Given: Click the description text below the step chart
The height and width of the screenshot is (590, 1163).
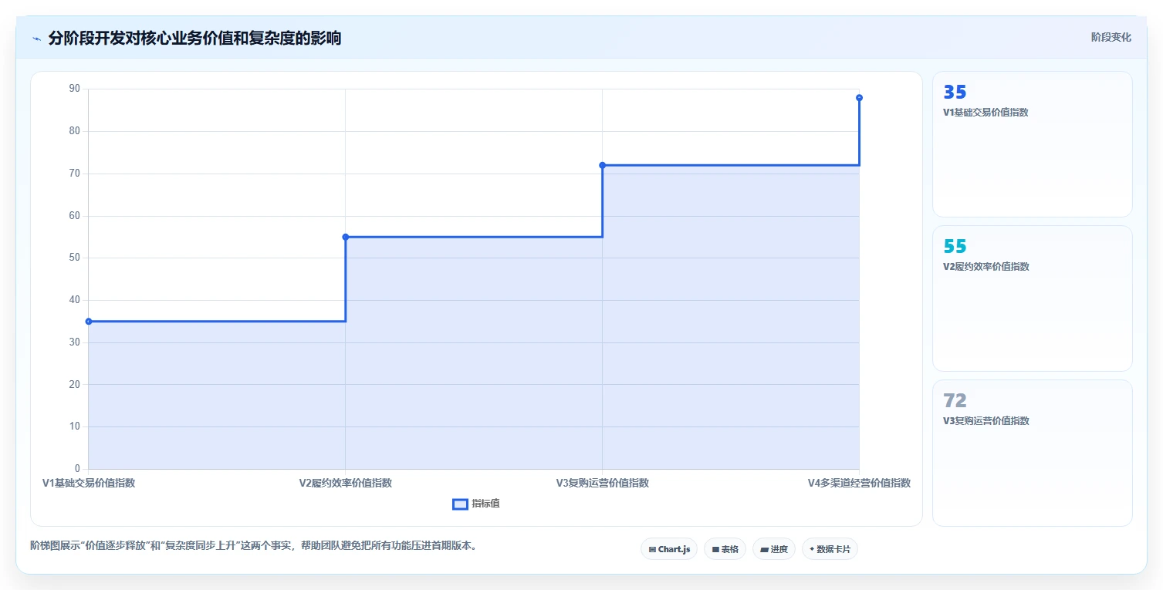Looking at the screenshot, I should [x=253, y=545].
